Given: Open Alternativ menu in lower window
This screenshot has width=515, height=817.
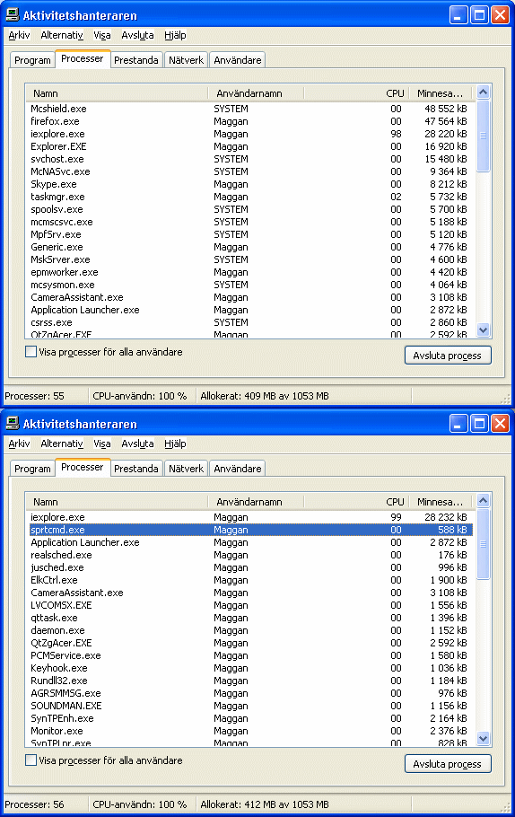Looking at the screenshot, I should pos(62,444).
